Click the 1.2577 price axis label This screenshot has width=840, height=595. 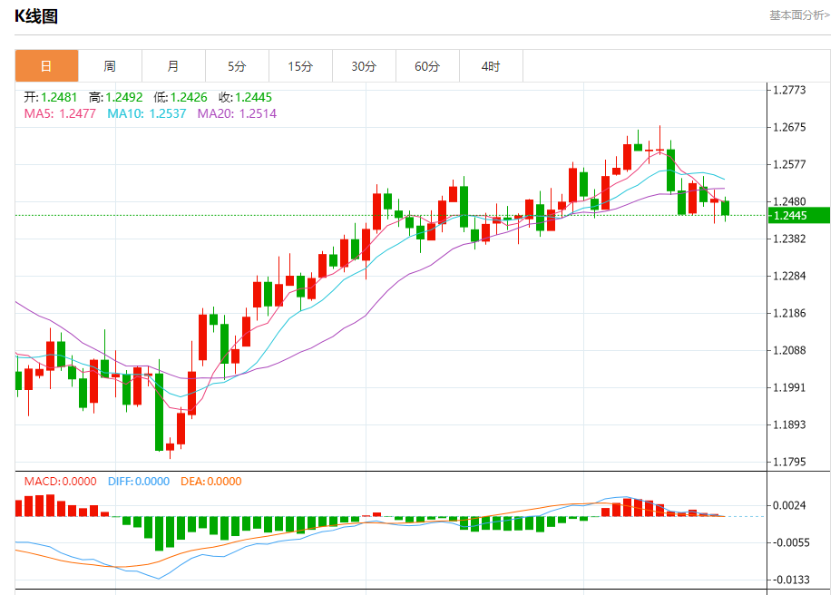tap(789, 164)
